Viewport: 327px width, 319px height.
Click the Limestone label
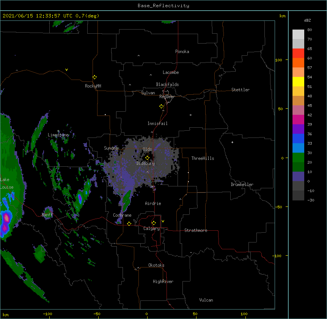coord(58,135)
